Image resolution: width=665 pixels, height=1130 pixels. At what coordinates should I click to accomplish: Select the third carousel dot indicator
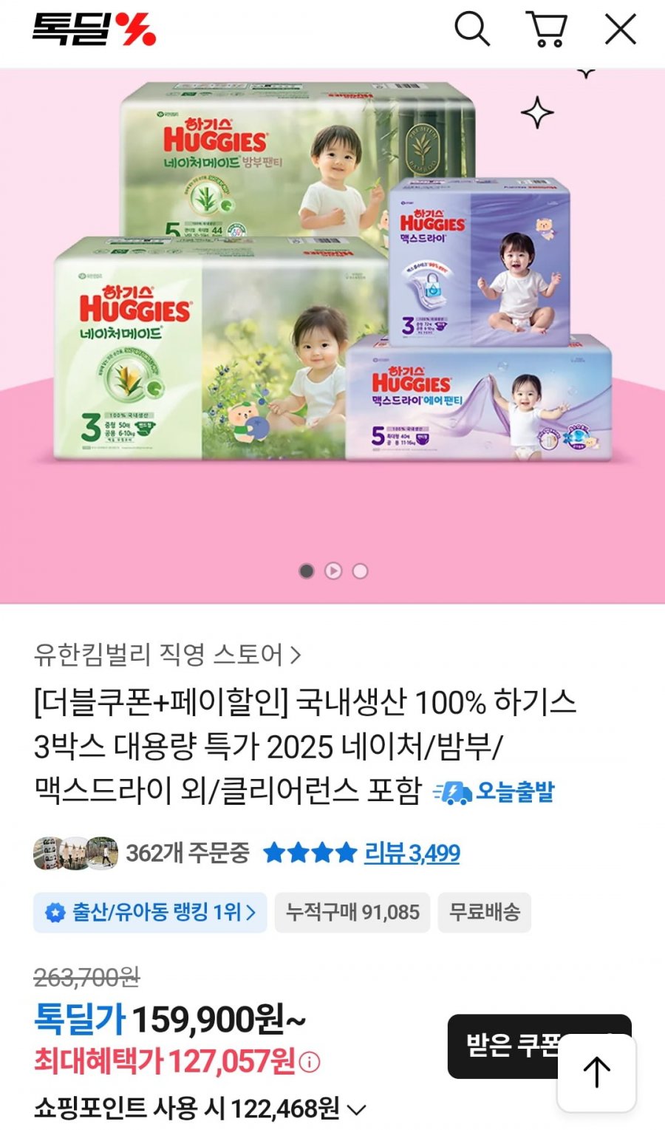(x=360, y=571)
